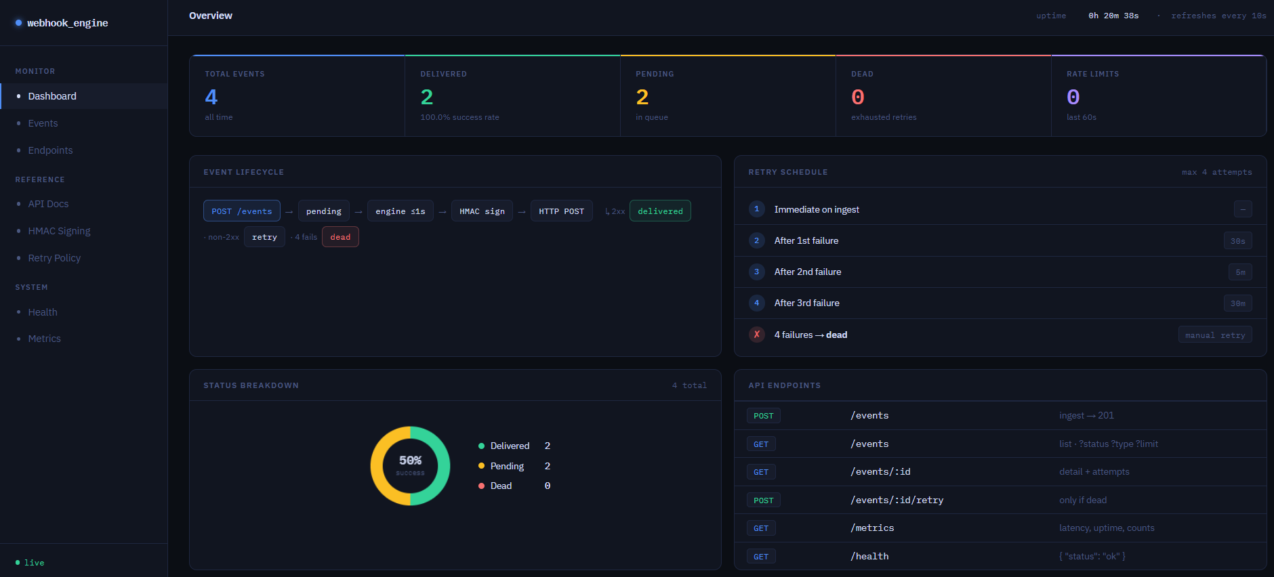Click POST badge for /events ingest
Image resolution: width=1274 pixels, height=577 pixels.
click(x=764, y=416)
